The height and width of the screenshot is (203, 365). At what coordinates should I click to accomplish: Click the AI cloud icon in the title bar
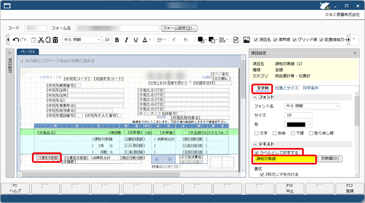(325, 6)
